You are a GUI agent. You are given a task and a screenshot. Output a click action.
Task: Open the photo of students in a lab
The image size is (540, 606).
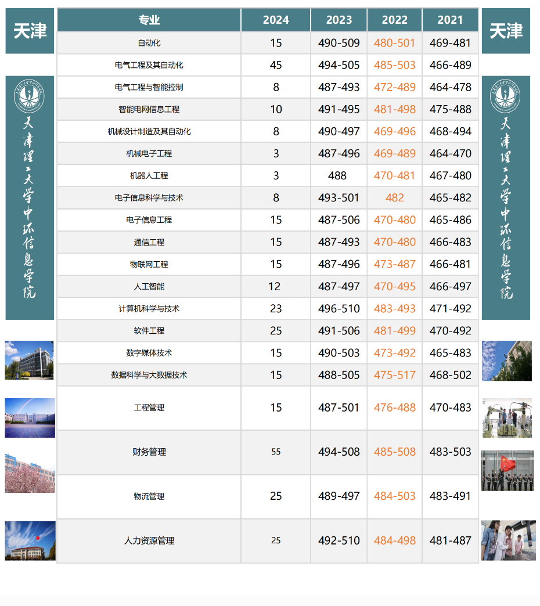[508, 540]
